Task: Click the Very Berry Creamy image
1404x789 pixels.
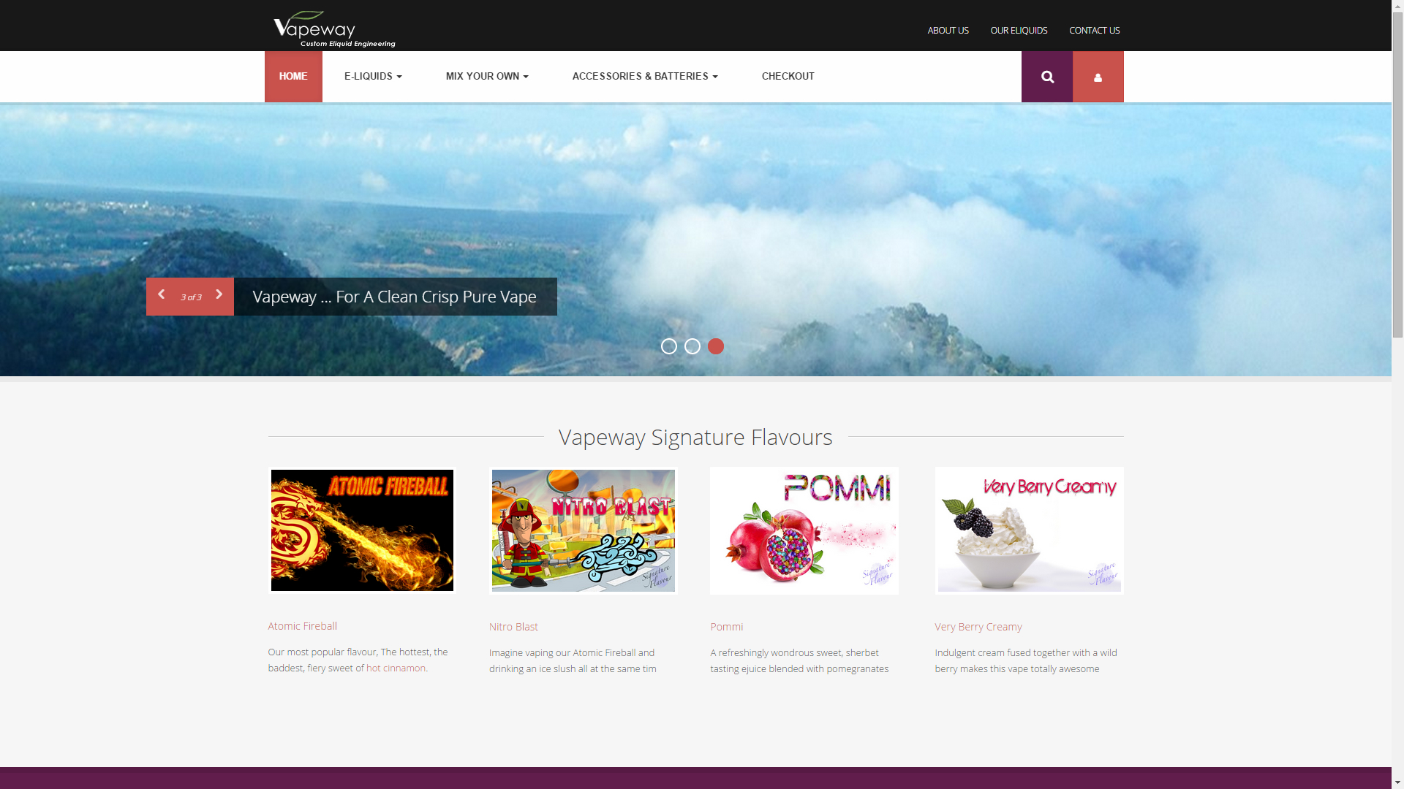Action: tap(1029, 530)
